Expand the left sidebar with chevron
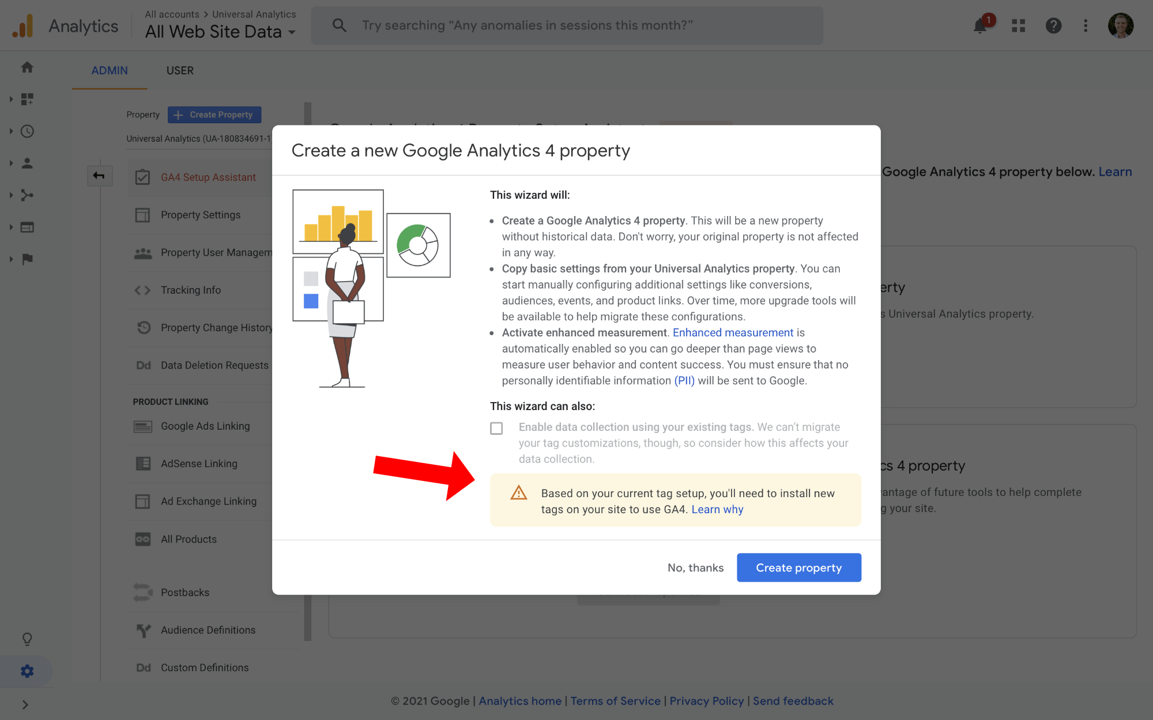The height and width of the screenshot is (720, 1153). pos(25,704)
